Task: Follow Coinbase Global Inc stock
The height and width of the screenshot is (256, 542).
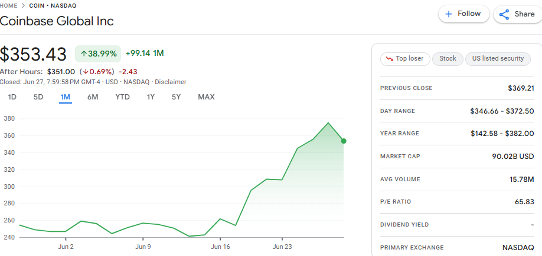Action: [x=464, y=14]
